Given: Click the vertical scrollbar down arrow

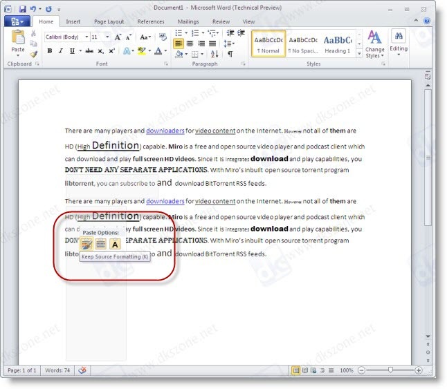Looking at the screenshot, I should 428,336.
